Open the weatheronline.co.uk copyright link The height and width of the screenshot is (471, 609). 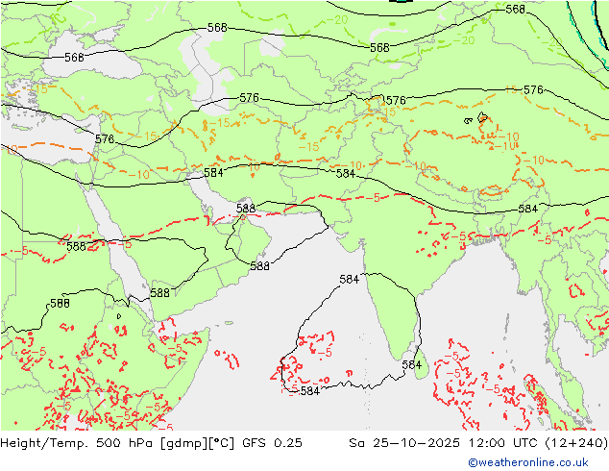click(528, 462)
